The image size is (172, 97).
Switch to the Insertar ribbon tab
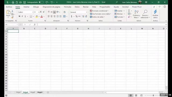pos(26,7)
